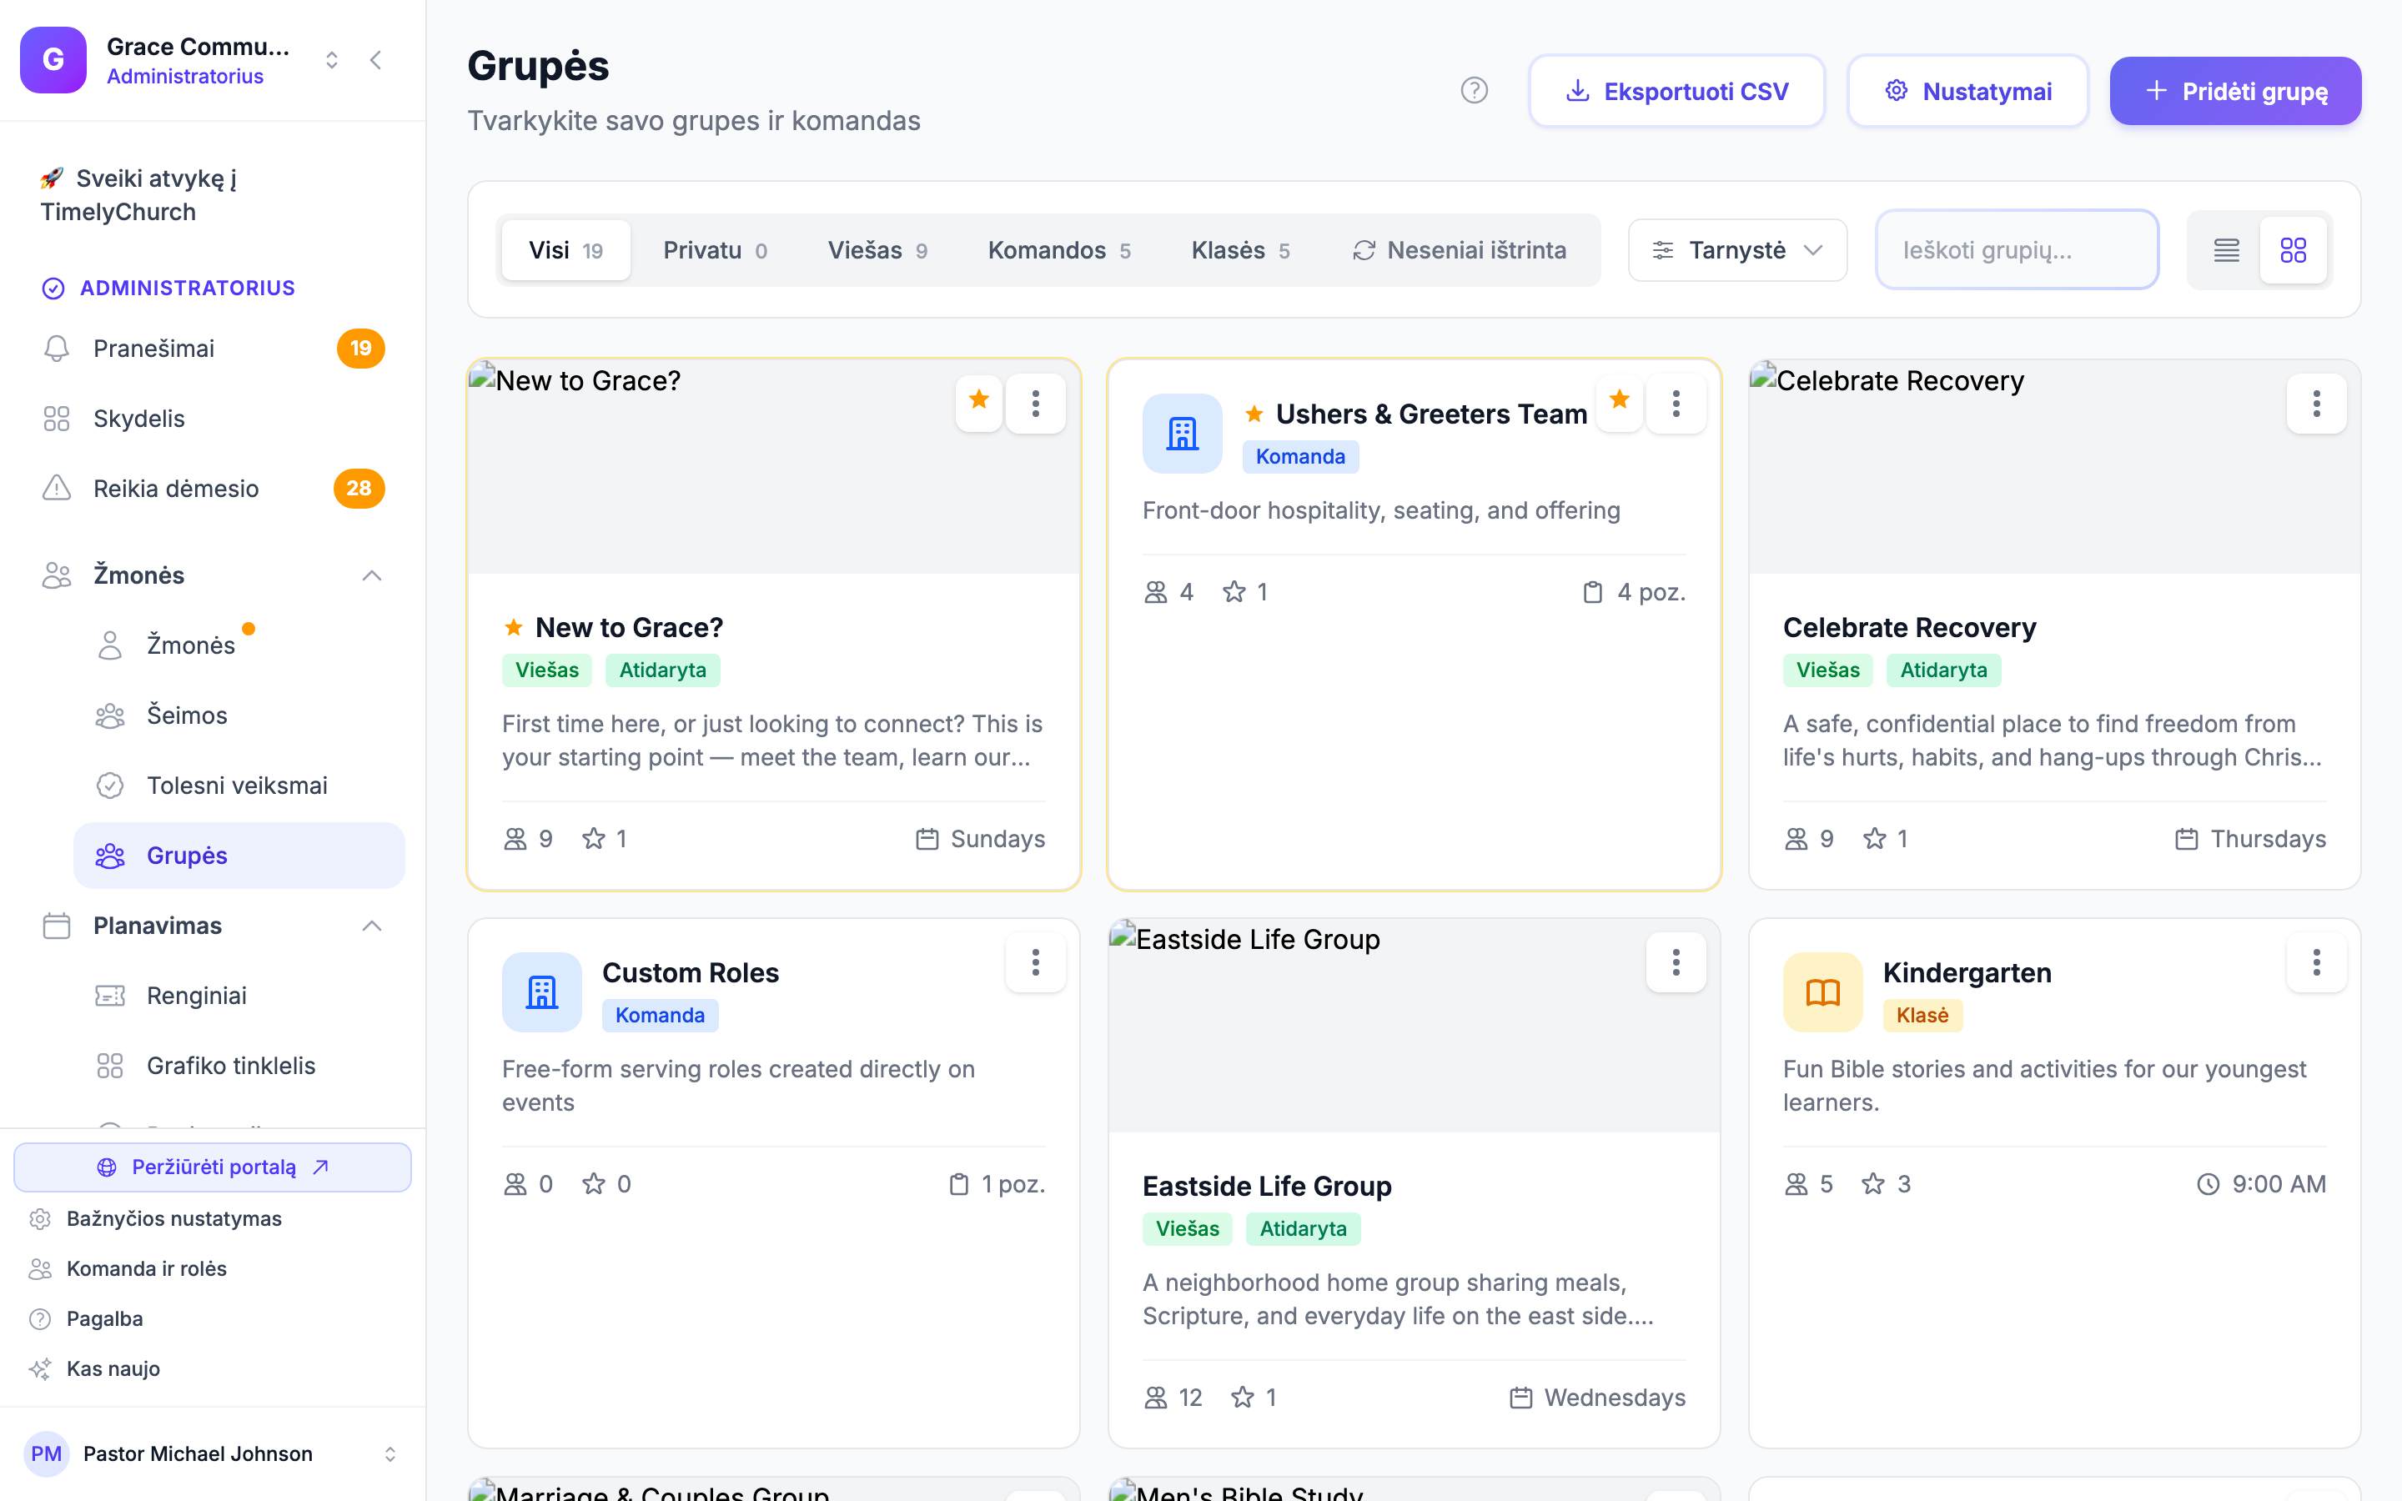Show Neseniai ištrinta recently deleted groups

(x=1459, y=250)
